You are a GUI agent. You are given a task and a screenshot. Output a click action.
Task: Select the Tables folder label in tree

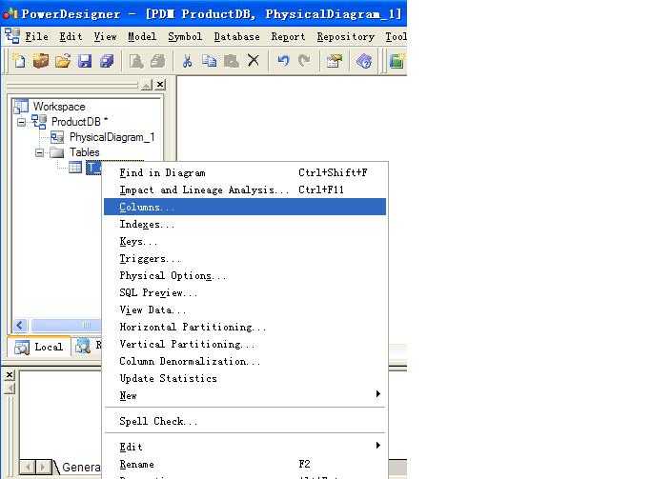84,152
